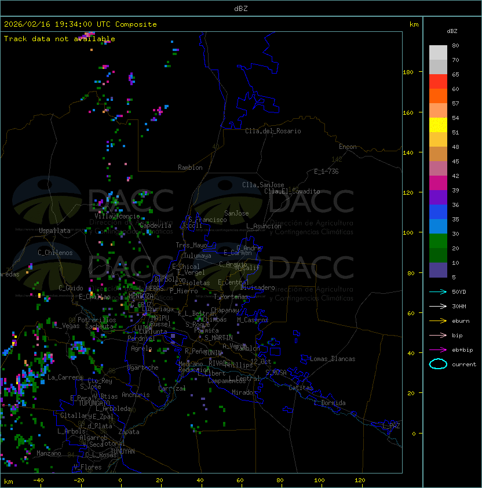Image resolution: width=482 pixels, height=488 pixels.
Task: Click the 'V_Flores' map label
Action: pos(87,467)
